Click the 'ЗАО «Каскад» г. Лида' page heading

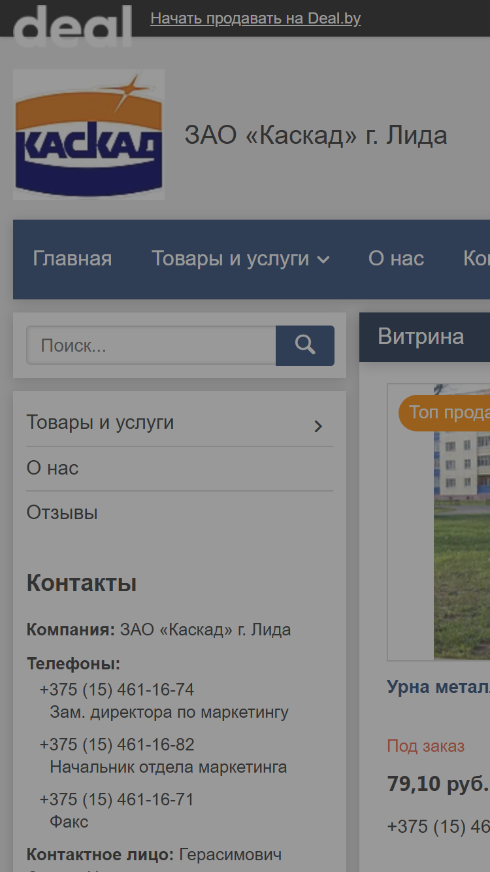pos(316,135)
